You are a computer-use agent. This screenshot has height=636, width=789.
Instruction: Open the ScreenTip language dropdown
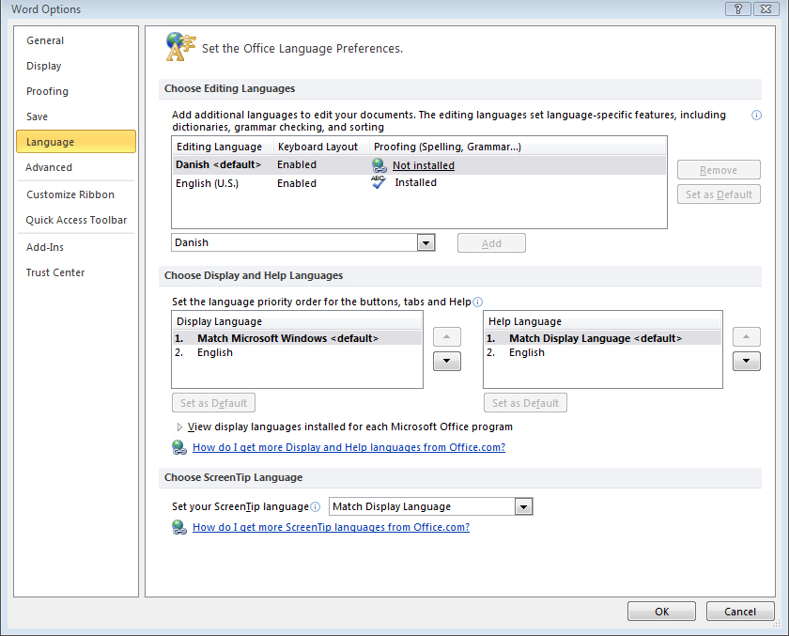[523, 507]
